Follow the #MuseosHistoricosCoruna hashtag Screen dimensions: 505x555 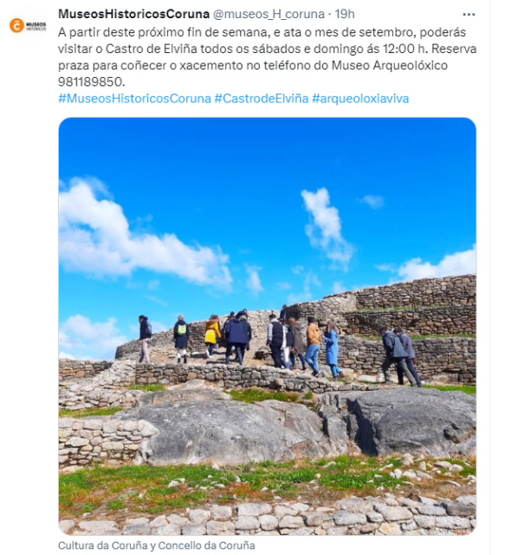(134, 98)
